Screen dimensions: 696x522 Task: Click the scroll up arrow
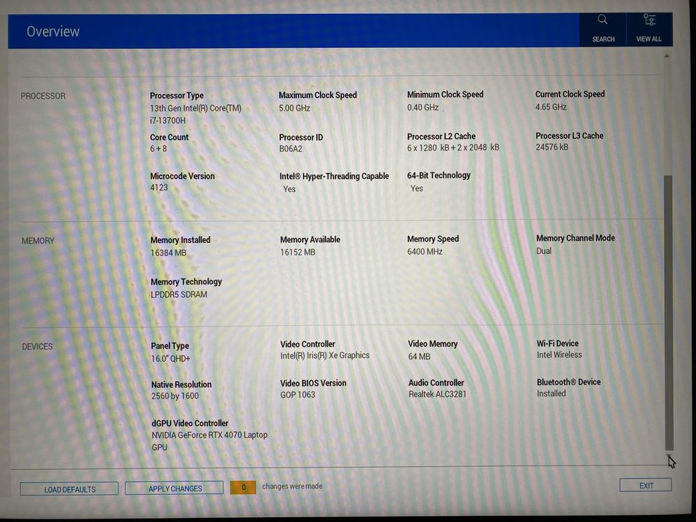point(667,56)
